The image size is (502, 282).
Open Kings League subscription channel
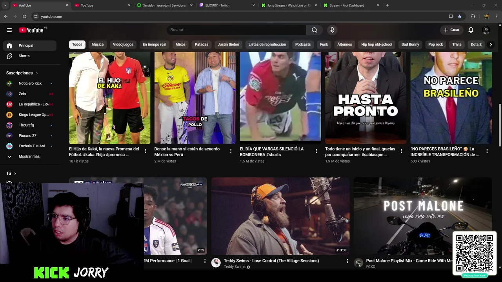tap(30, 115)
